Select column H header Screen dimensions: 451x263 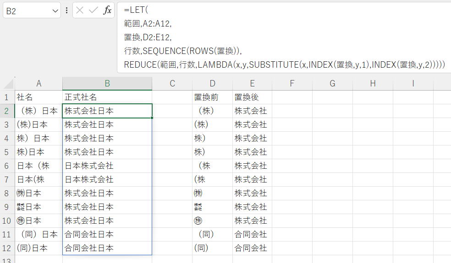[x=373, y=84]
